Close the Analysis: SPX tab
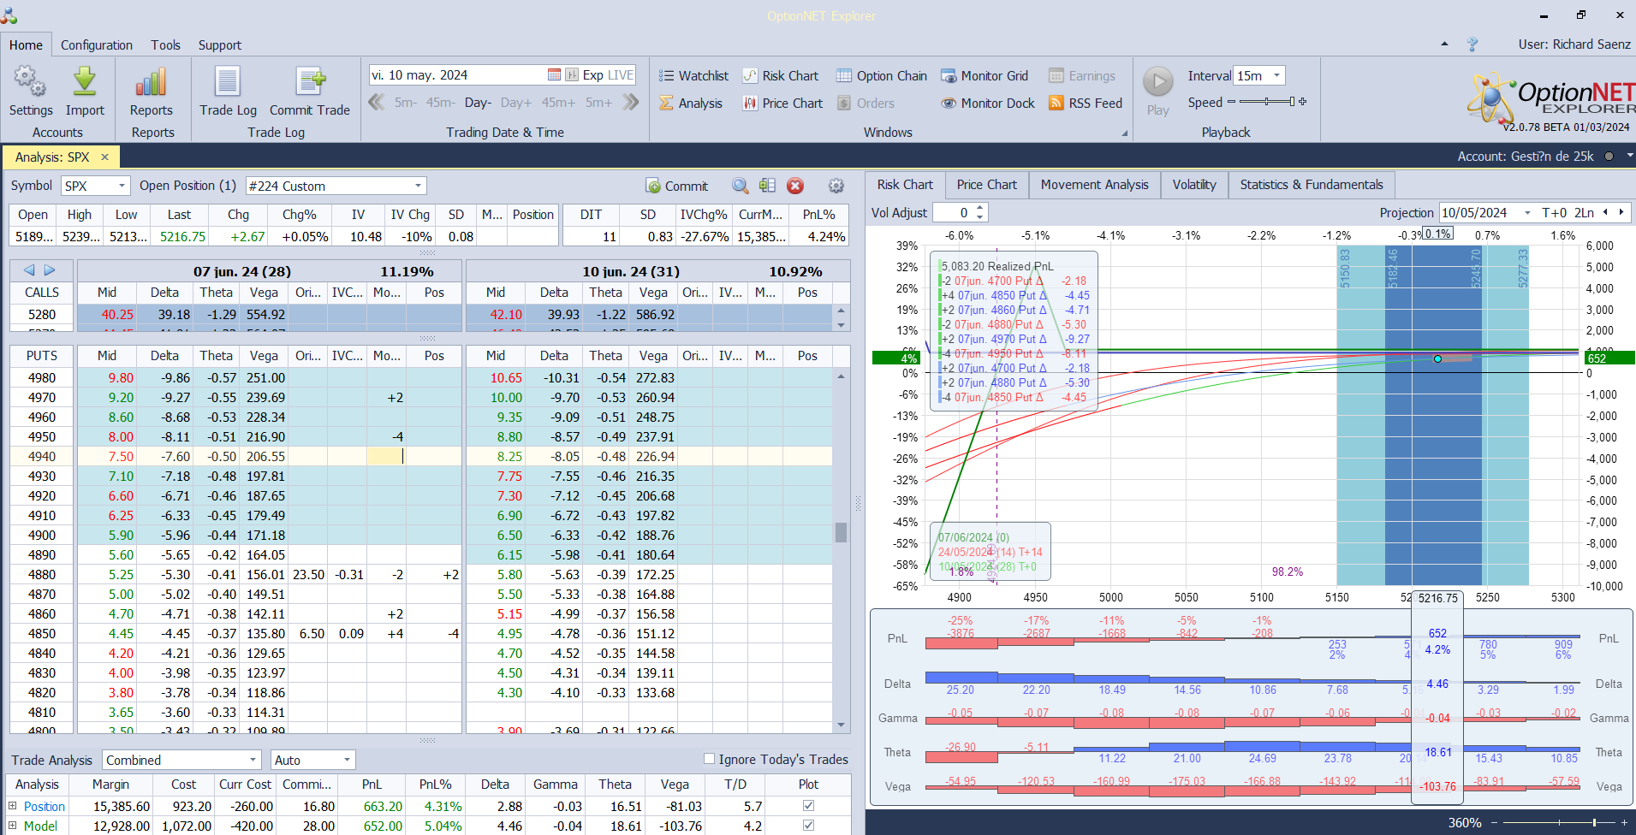 104,157
